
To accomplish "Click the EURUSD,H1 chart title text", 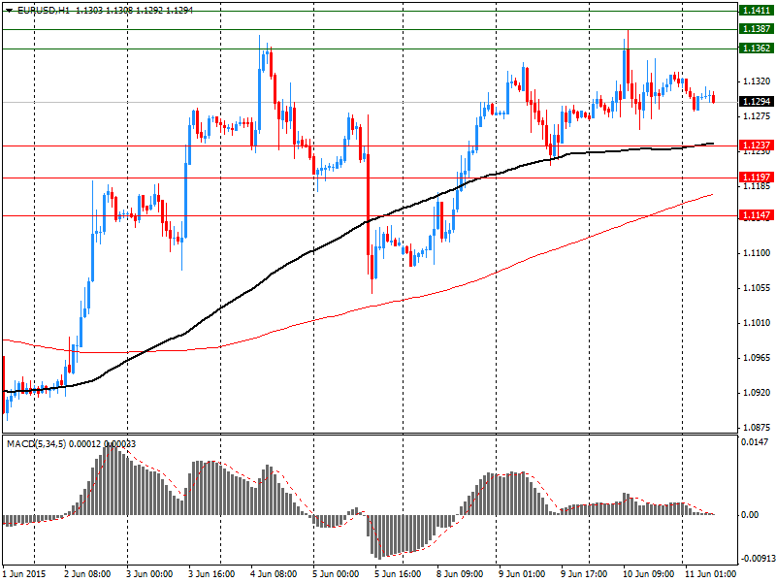I will click(44, 11).
